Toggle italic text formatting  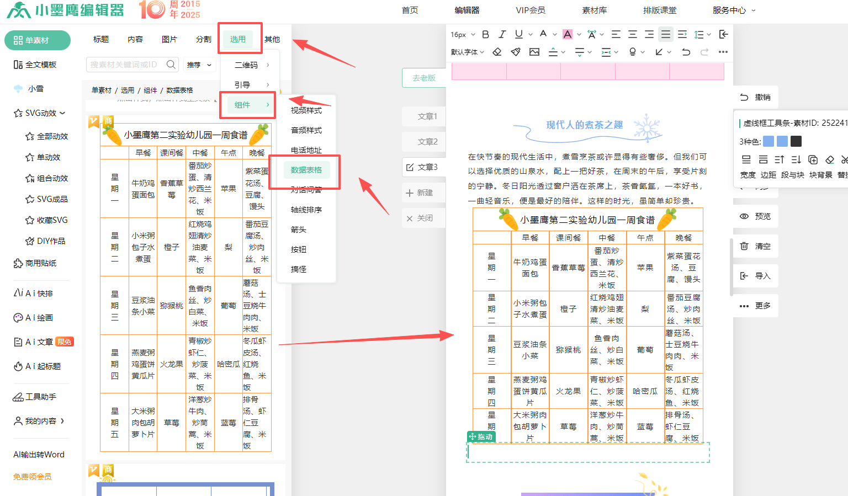502,34
